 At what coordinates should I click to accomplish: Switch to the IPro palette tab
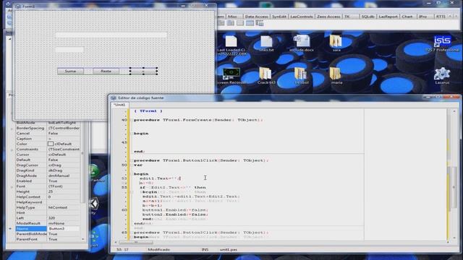[422, 17]
